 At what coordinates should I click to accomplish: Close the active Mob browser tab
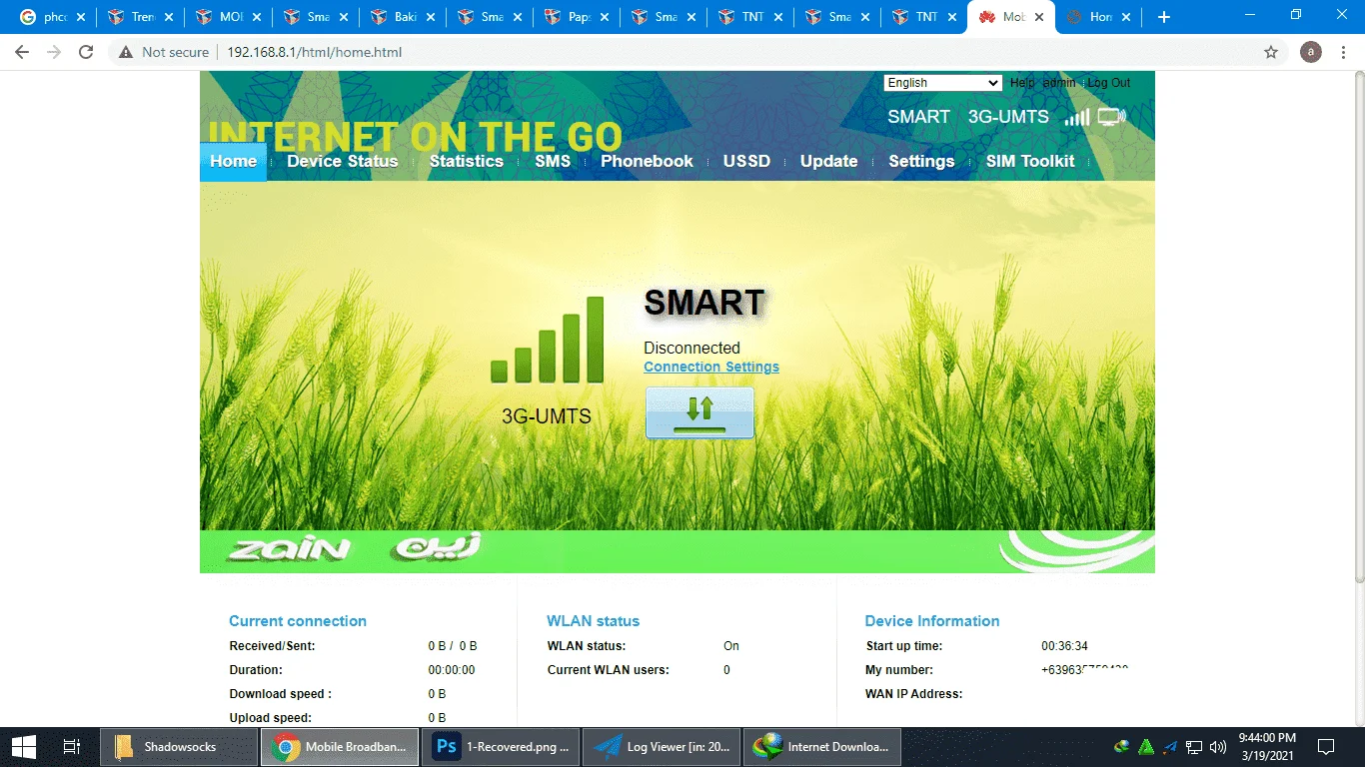point(1039,17)
